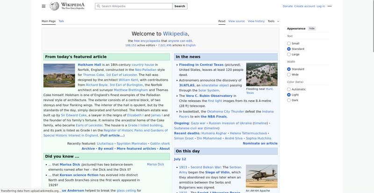
Task: Open the three-dot personal tools menu
Action: click(x=330, y=6)
